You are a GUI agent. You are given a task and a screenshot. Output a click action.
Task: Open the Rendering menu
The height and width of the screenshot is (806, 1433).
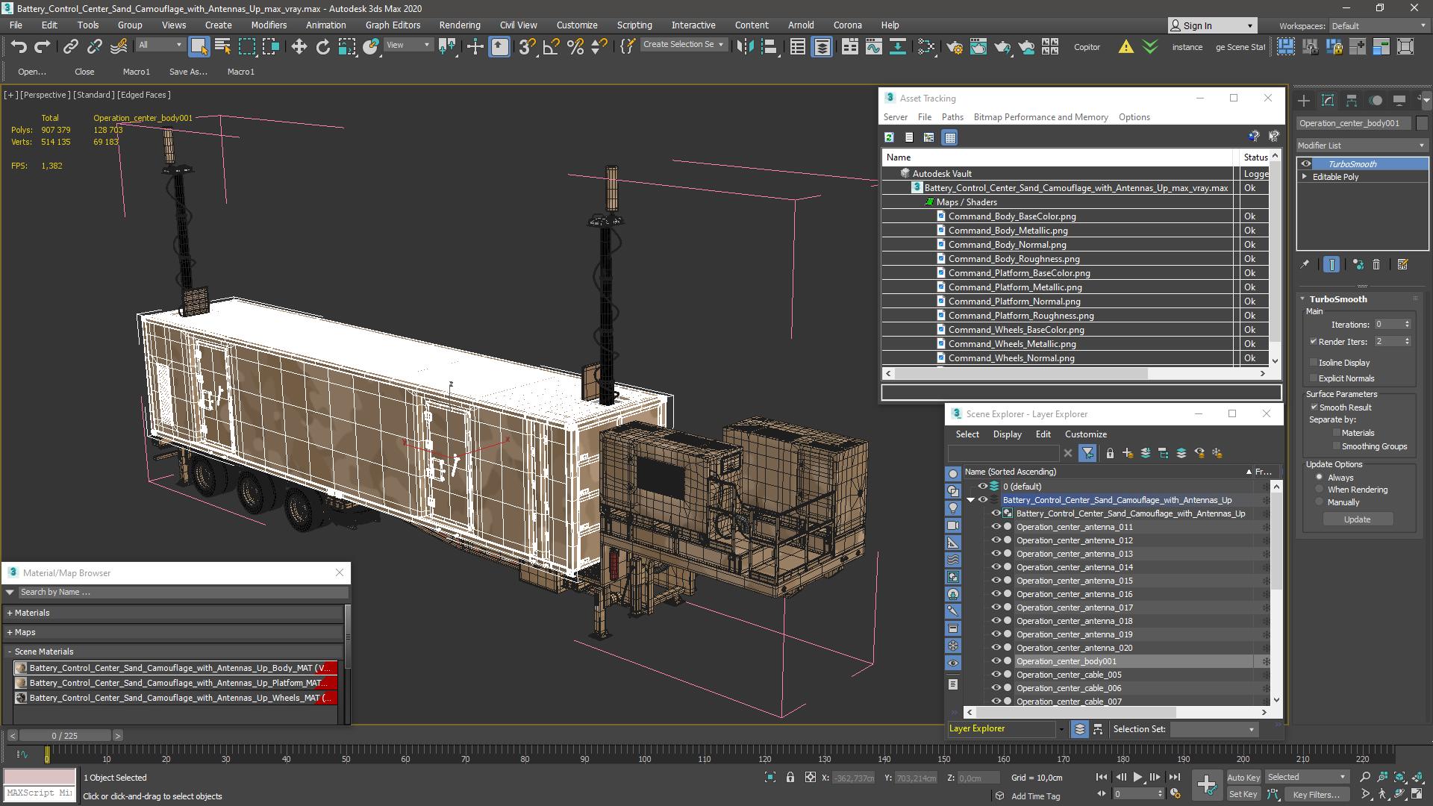[460, 25]
